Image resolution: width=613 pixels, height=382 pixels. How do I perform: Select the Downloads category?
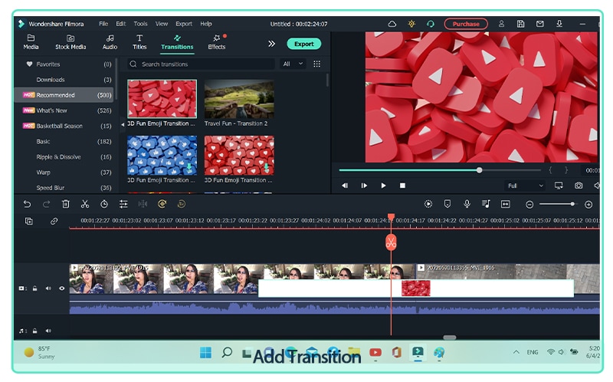(64, 80)
